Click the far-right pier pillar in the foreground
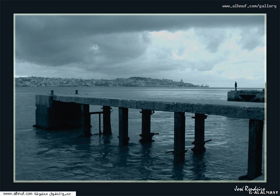The image size is (280, 196). click(x=255, y=149)
